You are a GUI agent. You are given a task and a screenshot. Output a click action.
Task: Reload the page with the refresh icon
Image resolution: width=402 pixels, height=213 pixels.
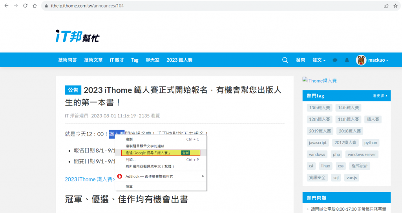[25, 6]
